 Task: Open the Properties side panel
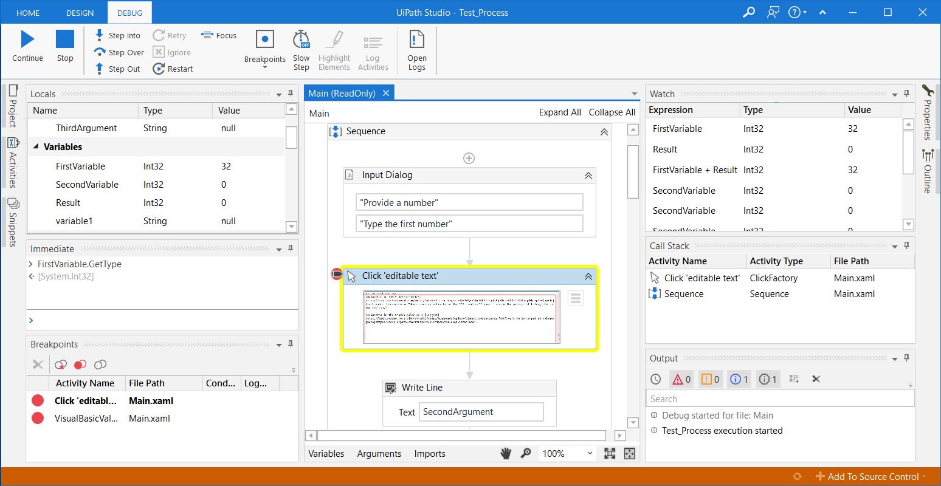pyautogui.click(x=927, y=112)
